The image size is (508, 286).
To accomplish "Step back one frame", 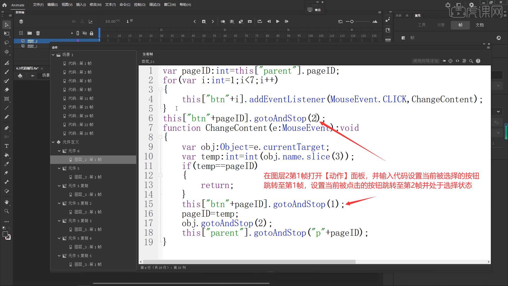I will tap(269, 21).
